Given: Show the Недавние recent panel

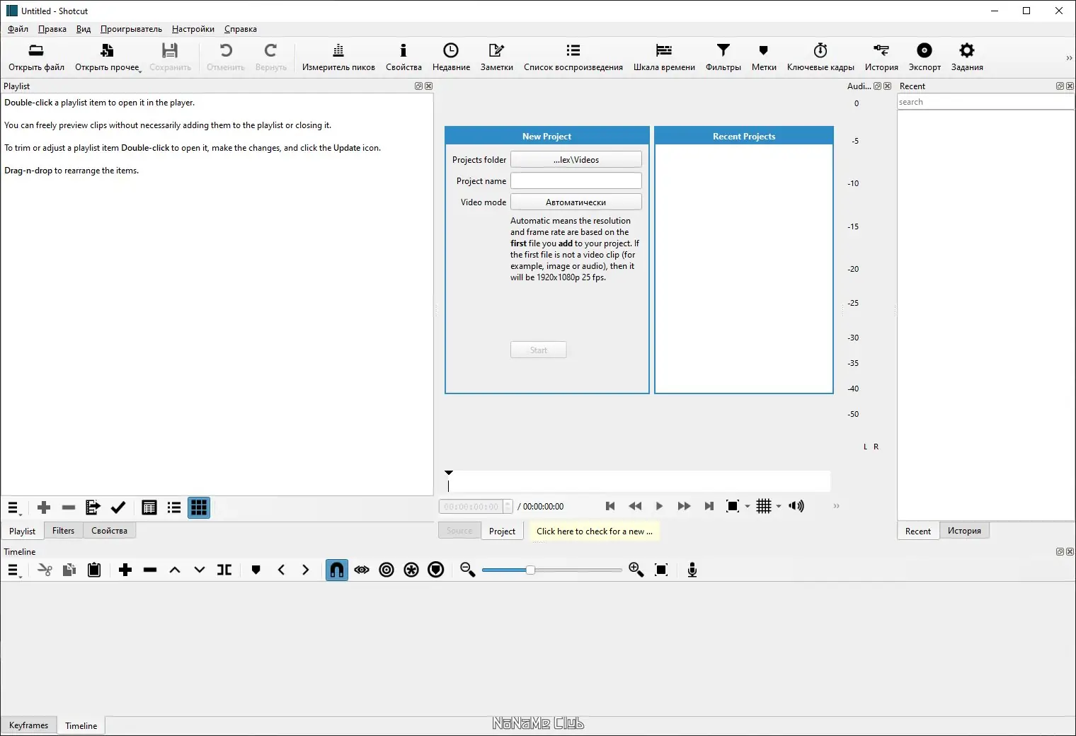Looking at the screenshot, I should 451,58.
